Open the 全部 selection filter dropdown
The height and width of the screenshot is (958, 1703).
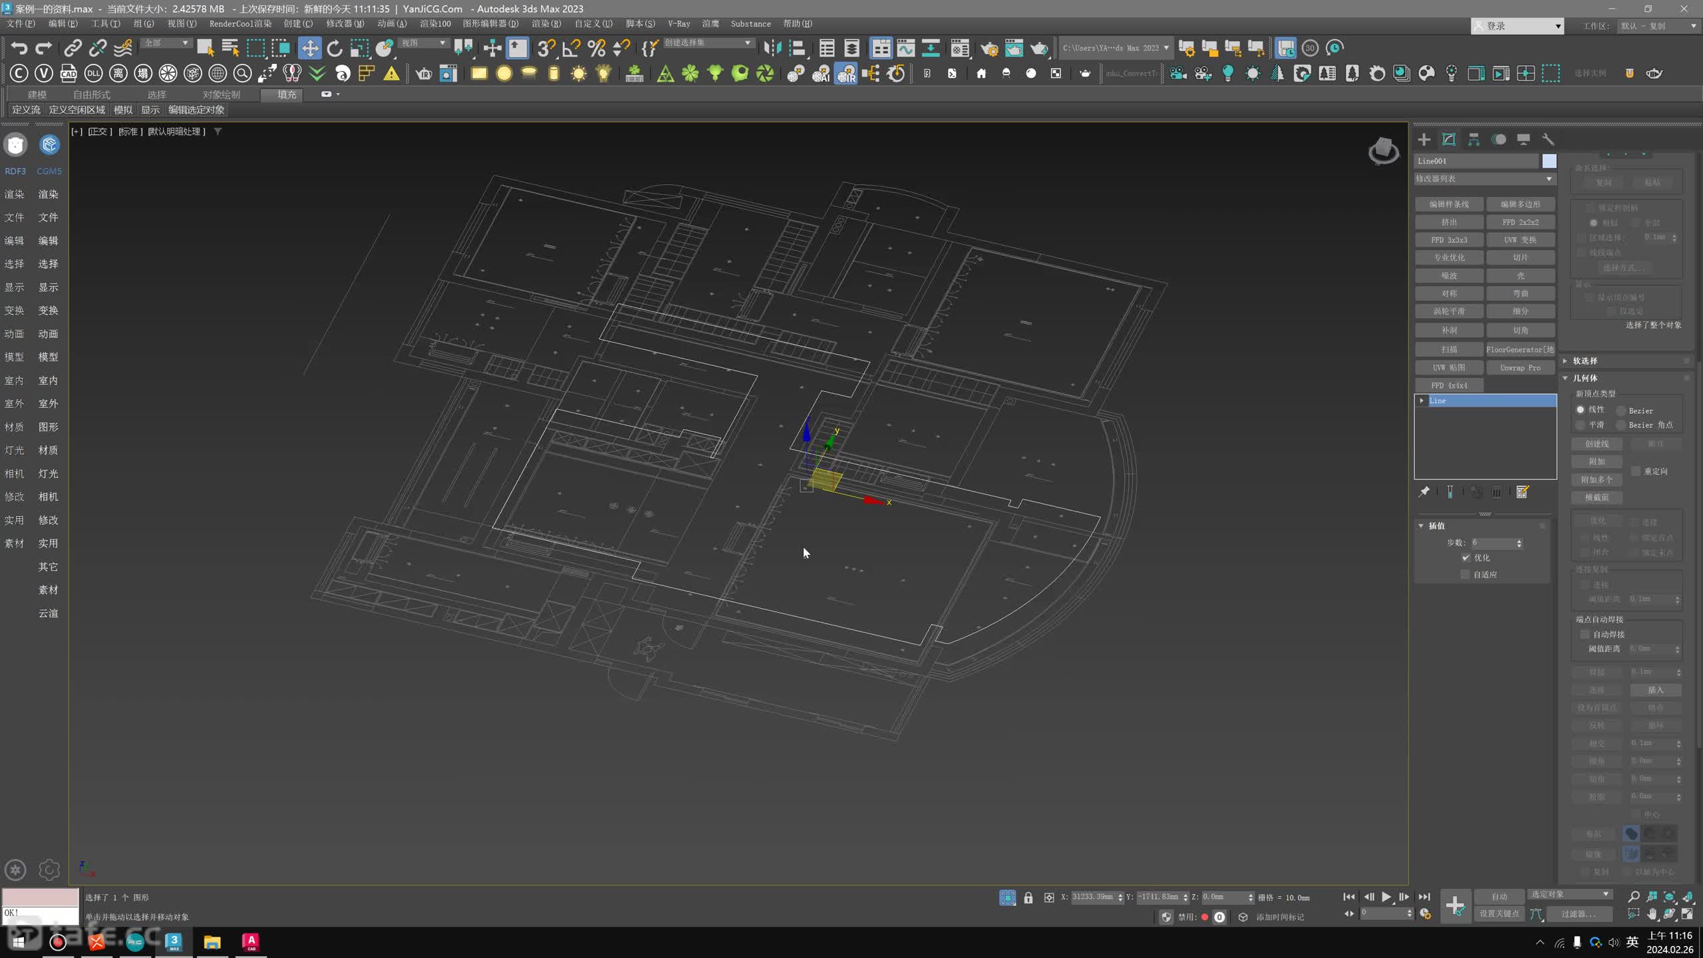(x=166, y=43)
